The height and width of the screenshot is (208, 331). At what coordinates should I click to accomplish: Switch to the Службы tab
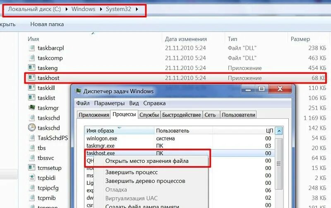(149, 115)
